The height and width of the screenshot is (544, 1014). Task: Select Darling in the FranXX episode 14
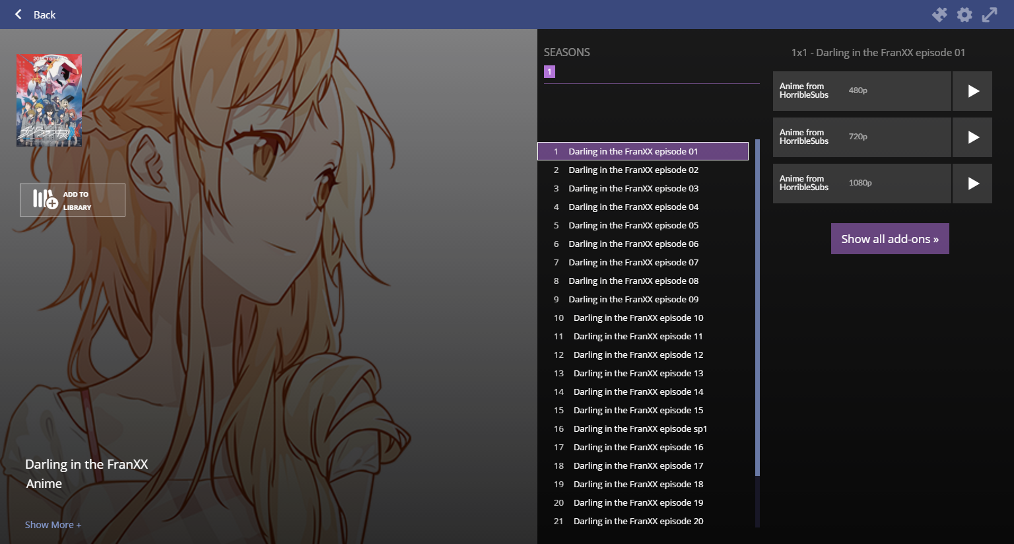pos(643,391)
